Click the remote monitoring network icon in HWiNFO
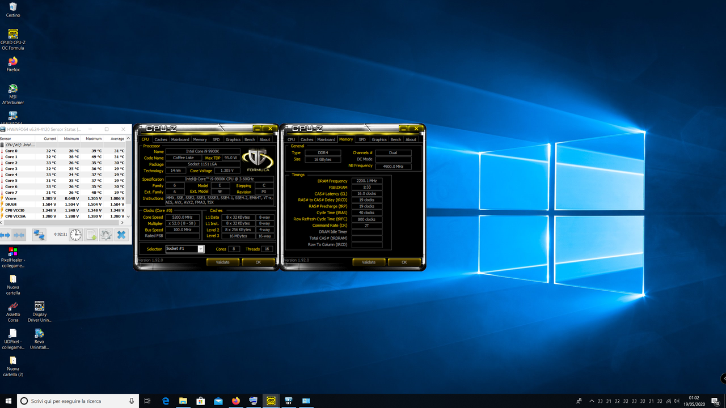726x408 pixels. click(39, 235)
